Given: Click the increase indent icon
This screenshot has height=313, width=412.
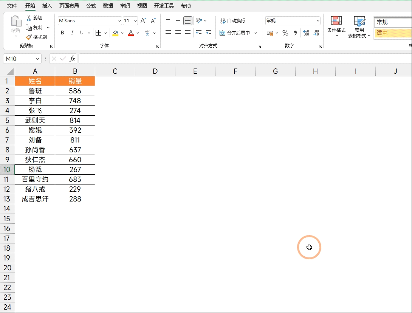Looking at the screenshot, I should (x=208, y=33).
